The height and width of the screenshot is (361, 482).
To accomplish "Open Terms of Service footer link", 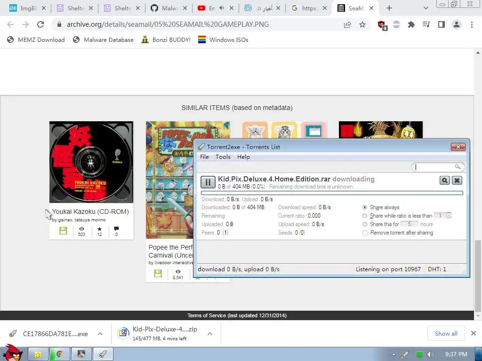I will coord(237,315).
